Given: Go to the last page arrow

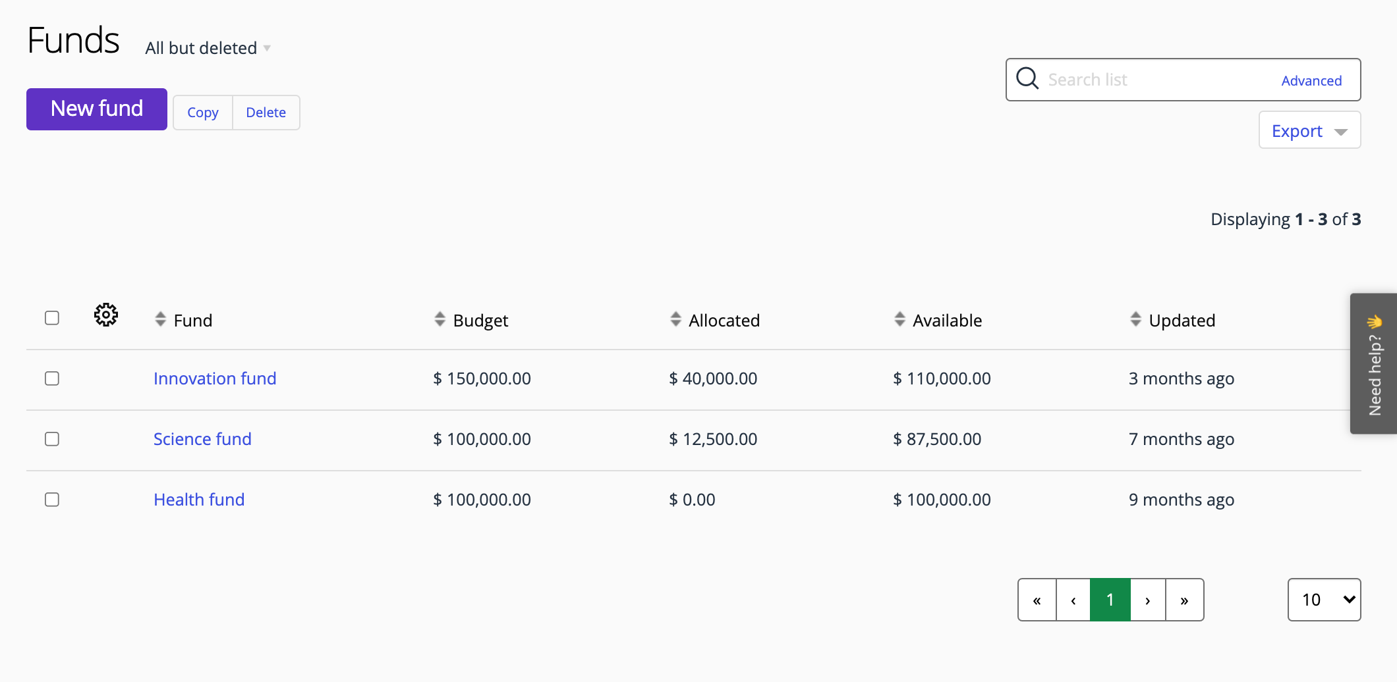Looking at the screenshot, I should (x=1184, y=600).
